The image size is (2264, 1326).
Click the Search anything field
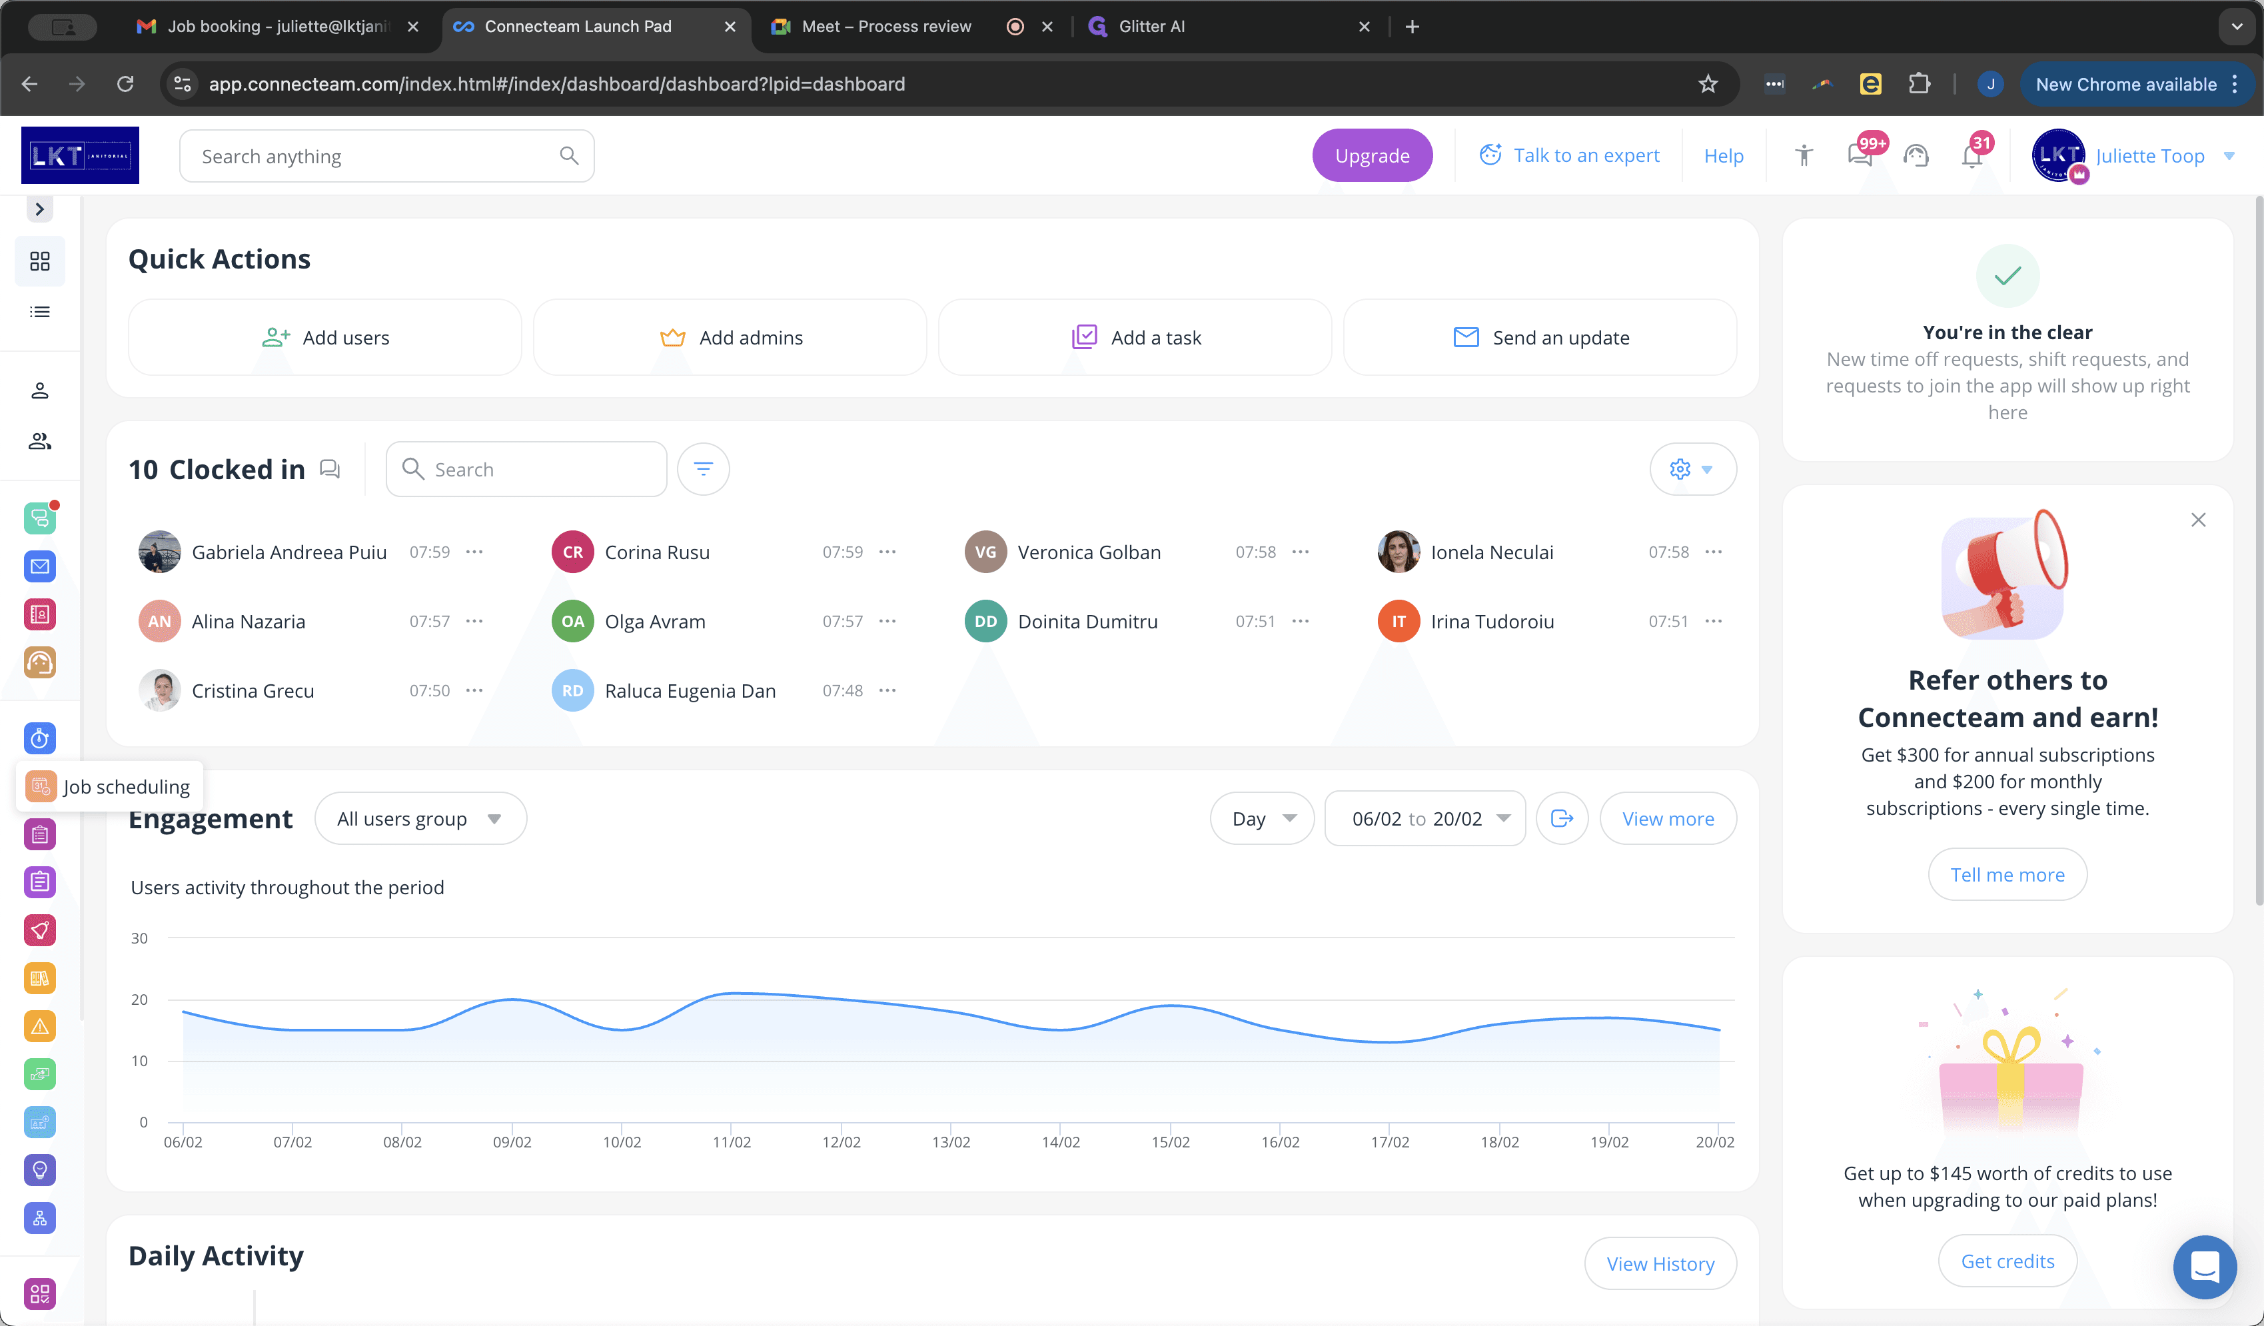pos(386,157)
